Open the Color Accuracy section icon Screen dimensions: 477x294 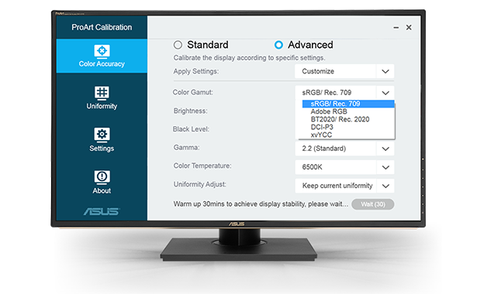click(x=102, y=51)
